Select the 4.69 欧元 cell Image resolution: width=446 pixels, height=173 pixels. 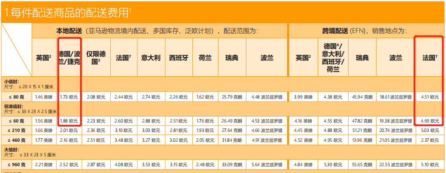(x=430, y=122)
